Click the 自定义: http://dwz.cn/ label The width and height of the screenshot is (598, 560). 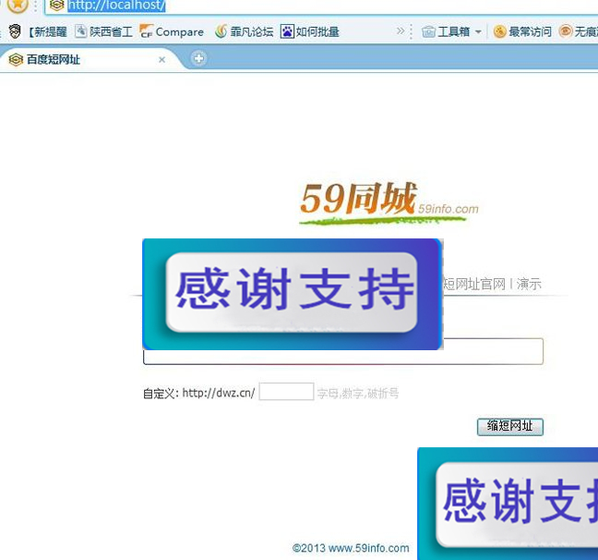[x=198, y=393]
